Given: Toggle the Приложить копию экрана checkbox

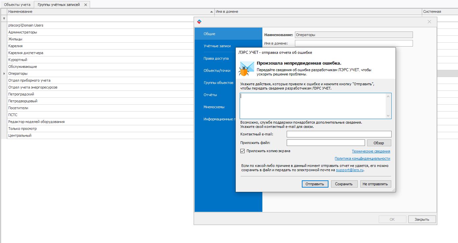Looking at the screenshot, I should [x=243, y=151].
